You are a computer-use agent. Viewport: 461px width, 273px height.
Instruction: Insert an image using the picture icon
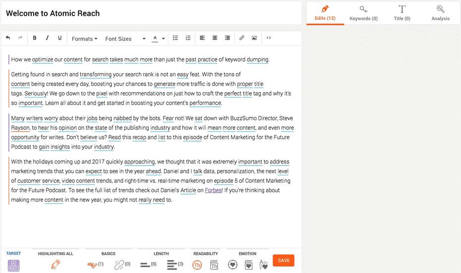255,38
